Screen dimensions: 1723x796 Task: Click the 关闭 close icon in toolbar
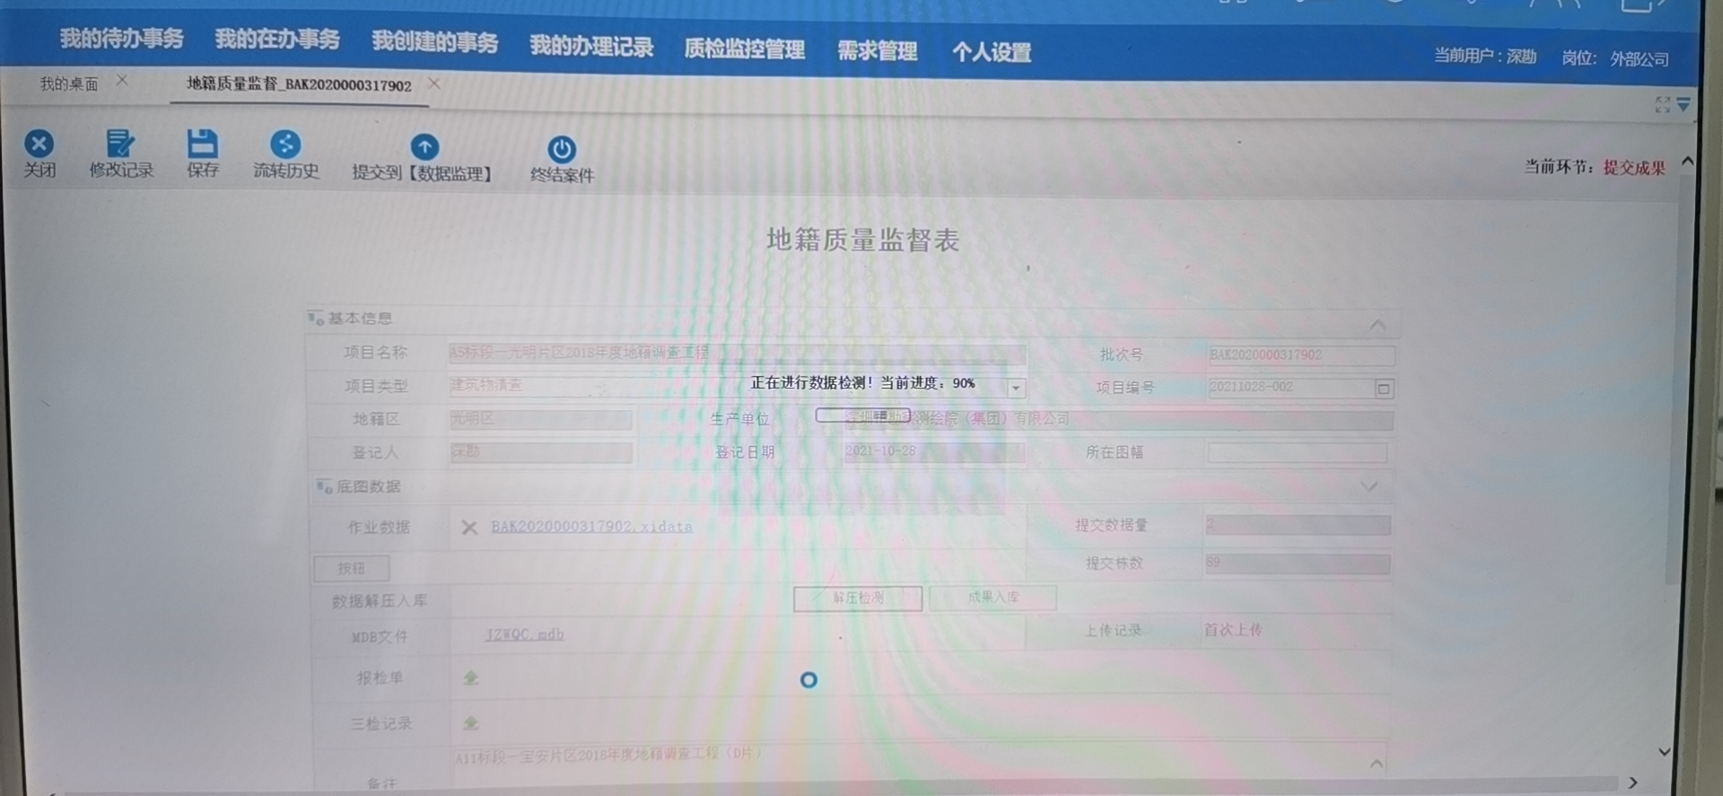(x=39, y=144)
